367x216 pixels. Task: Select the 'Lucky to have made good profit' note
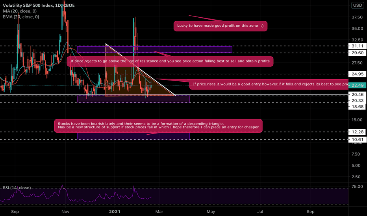(x=220, y=26)
